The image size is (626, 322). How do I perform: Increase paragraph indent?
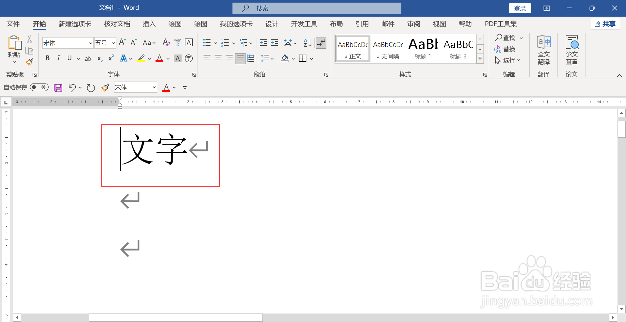275,42
